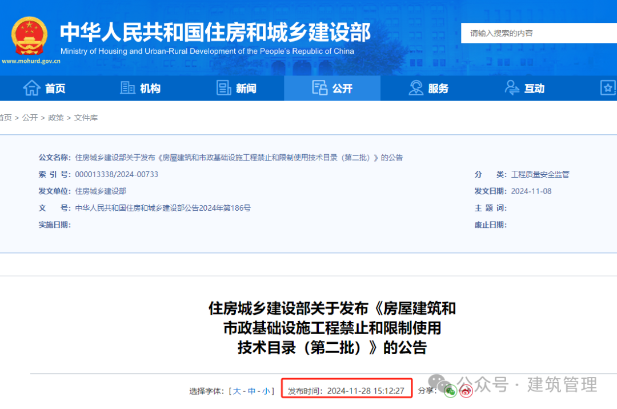The image size is (617, 409).
Task: Open the 工程质量安全监管 category link
Action: (539, 174)
